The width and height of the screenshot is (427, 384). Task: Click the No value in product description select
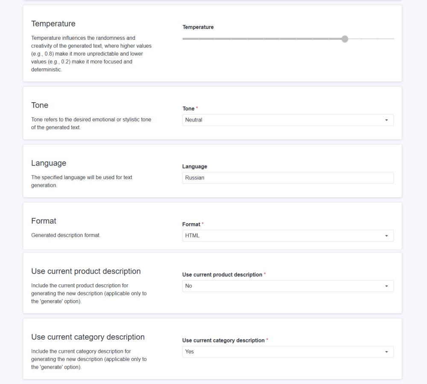coord(190,286)
